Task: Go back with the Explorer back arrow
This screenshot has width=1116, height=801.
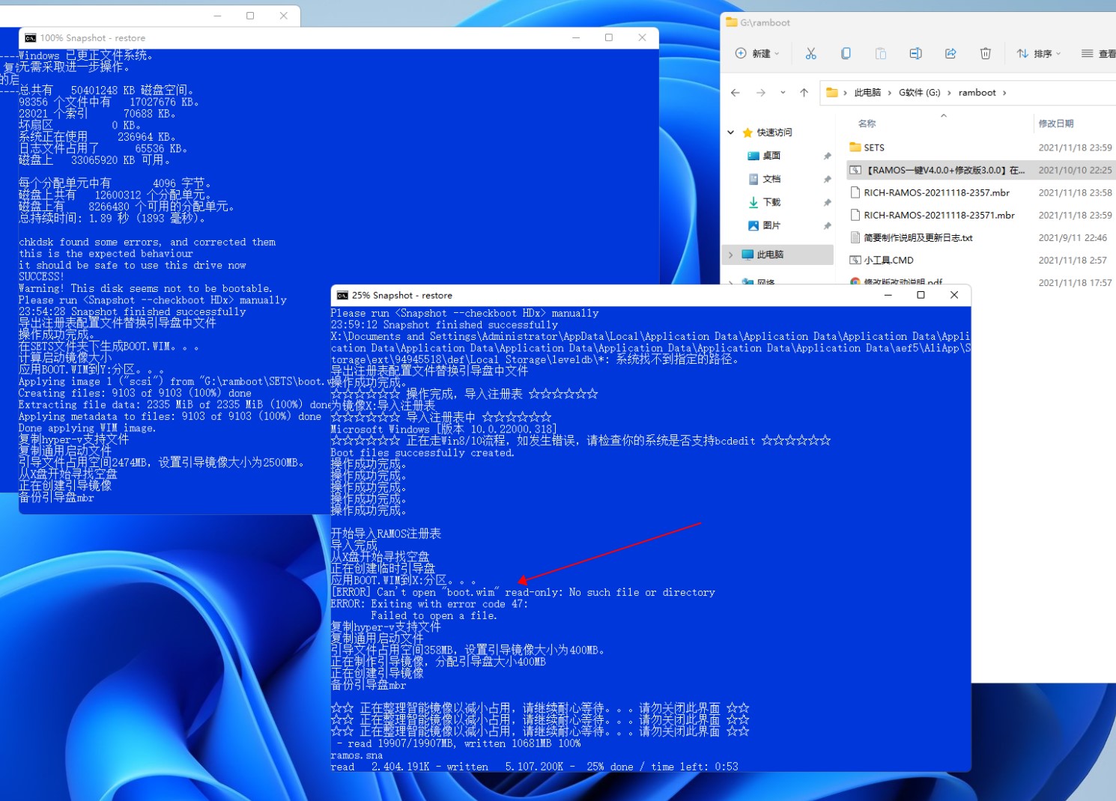Action: (736, 93)
